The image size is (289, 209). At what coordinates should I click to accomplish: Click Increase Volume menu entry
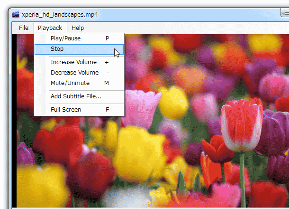click(x=79, y=62)
